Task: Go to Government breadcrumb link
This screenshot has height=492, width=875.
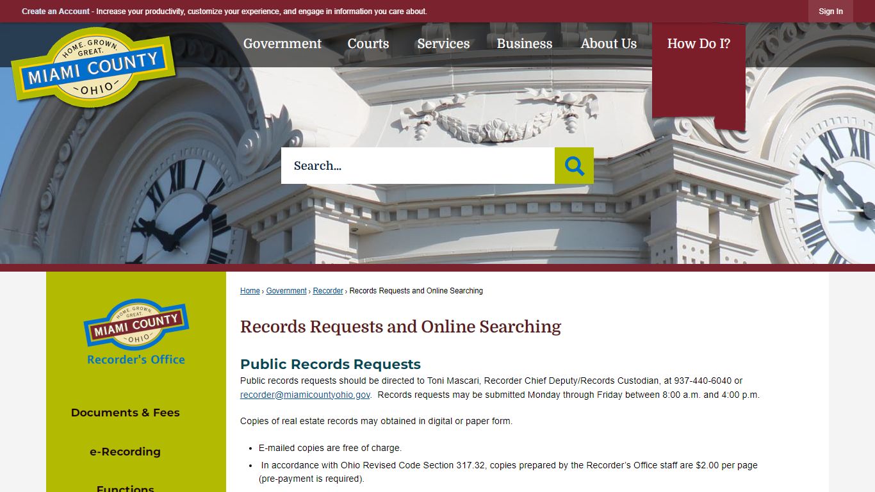Action: 286,291
